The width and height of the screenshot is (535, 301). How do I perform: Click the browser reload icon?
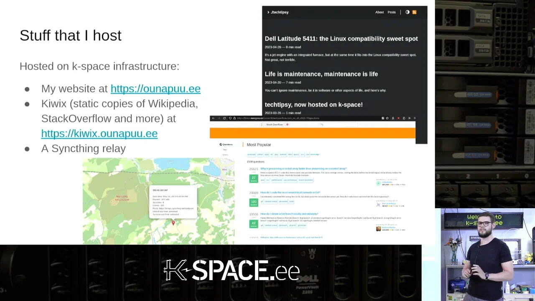(224, 118)
